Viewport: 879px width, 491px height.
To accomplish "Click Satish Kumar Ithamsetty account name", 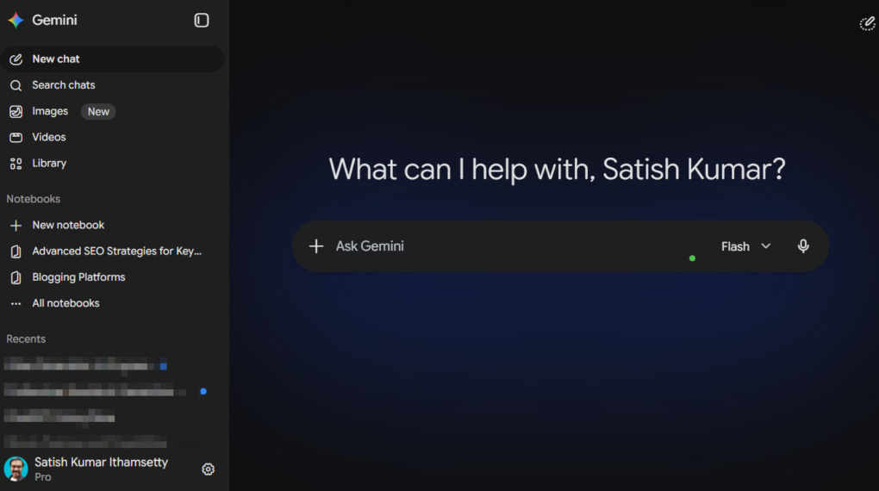I will pos(101,463).
